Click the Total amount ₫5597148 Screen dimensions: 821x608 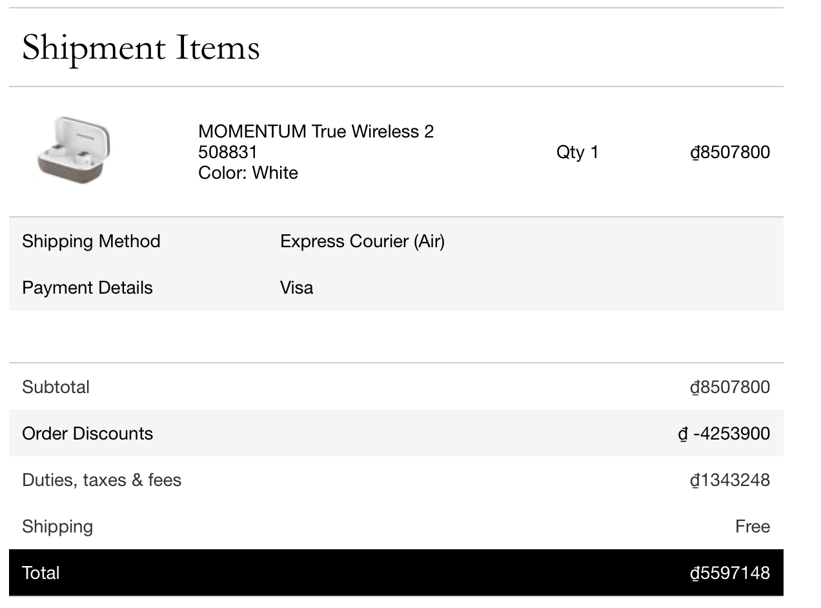coord(729,573)
